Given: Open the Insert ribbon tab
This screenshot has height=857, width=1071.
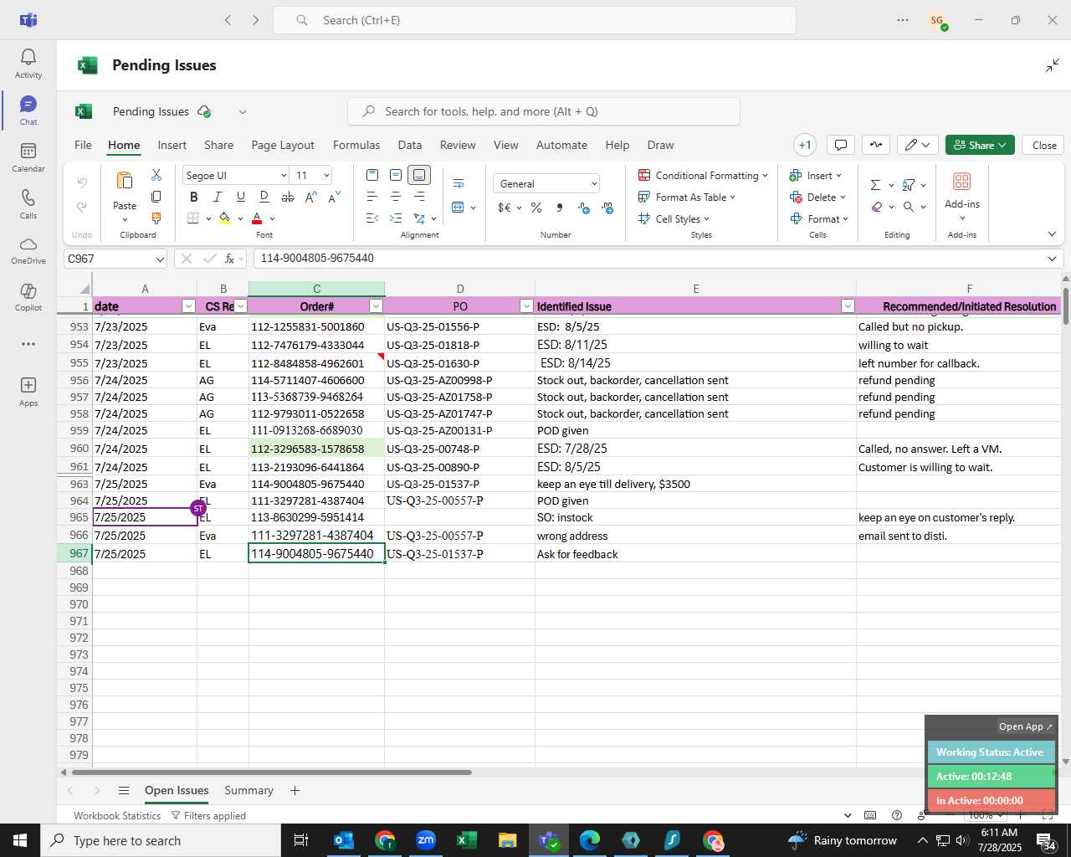Looking at the screenshot, I should tap(172, 145).
